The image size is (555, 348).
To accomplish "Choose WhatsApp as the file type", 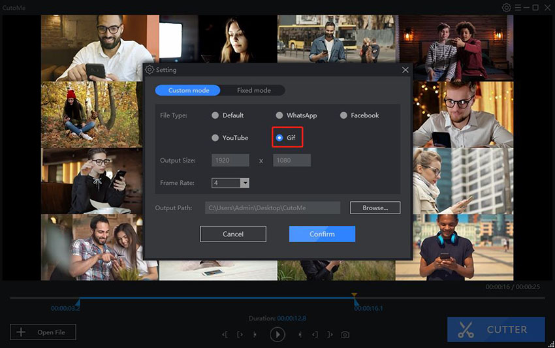I will (279, 116).
